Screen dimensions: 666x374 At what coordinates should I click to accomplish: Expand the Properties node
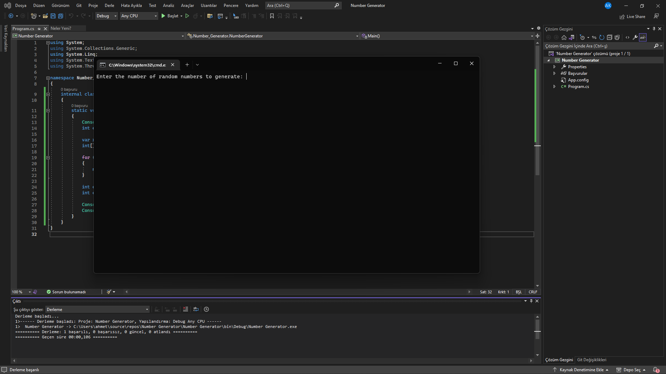point(554,67)
